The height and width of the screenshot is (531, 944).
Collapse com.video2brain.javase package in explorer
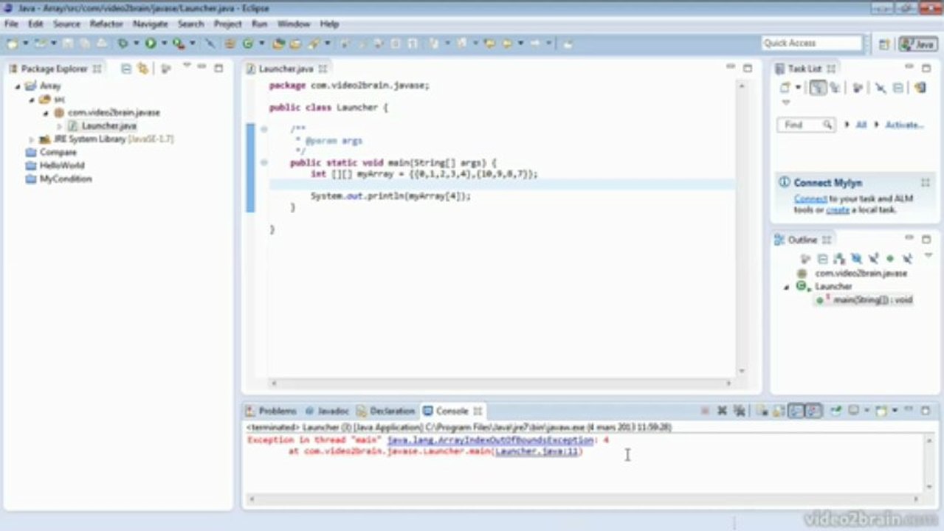(46, 113)
